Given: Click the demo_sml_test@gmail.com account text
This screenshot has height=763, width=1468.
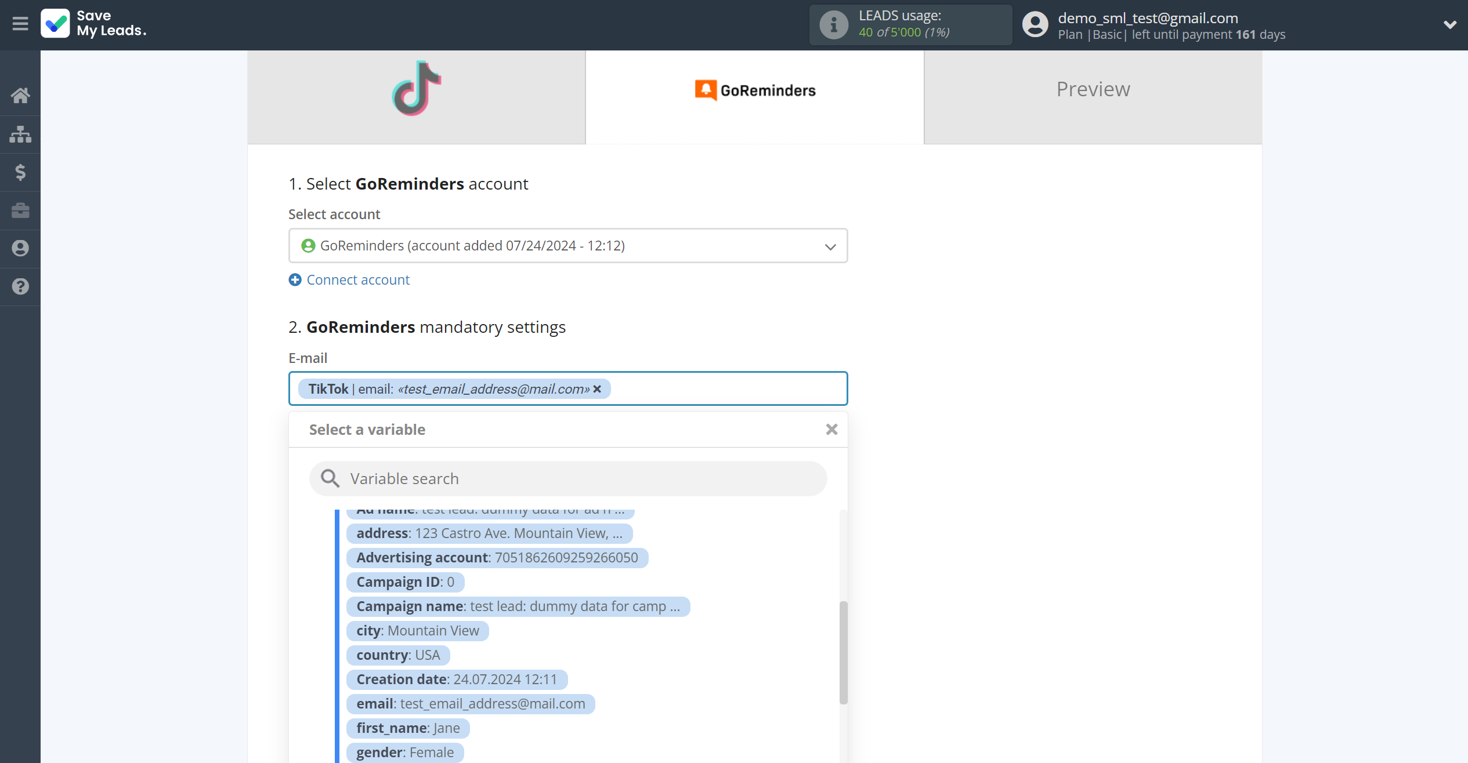Looking at the screenshot, I should (x=1148, y=18).
